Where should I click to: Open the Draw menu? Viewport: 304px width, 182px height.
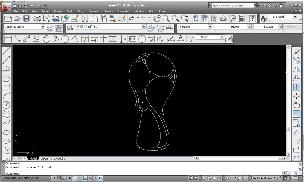pyautogui.click(x=81, y=12)
